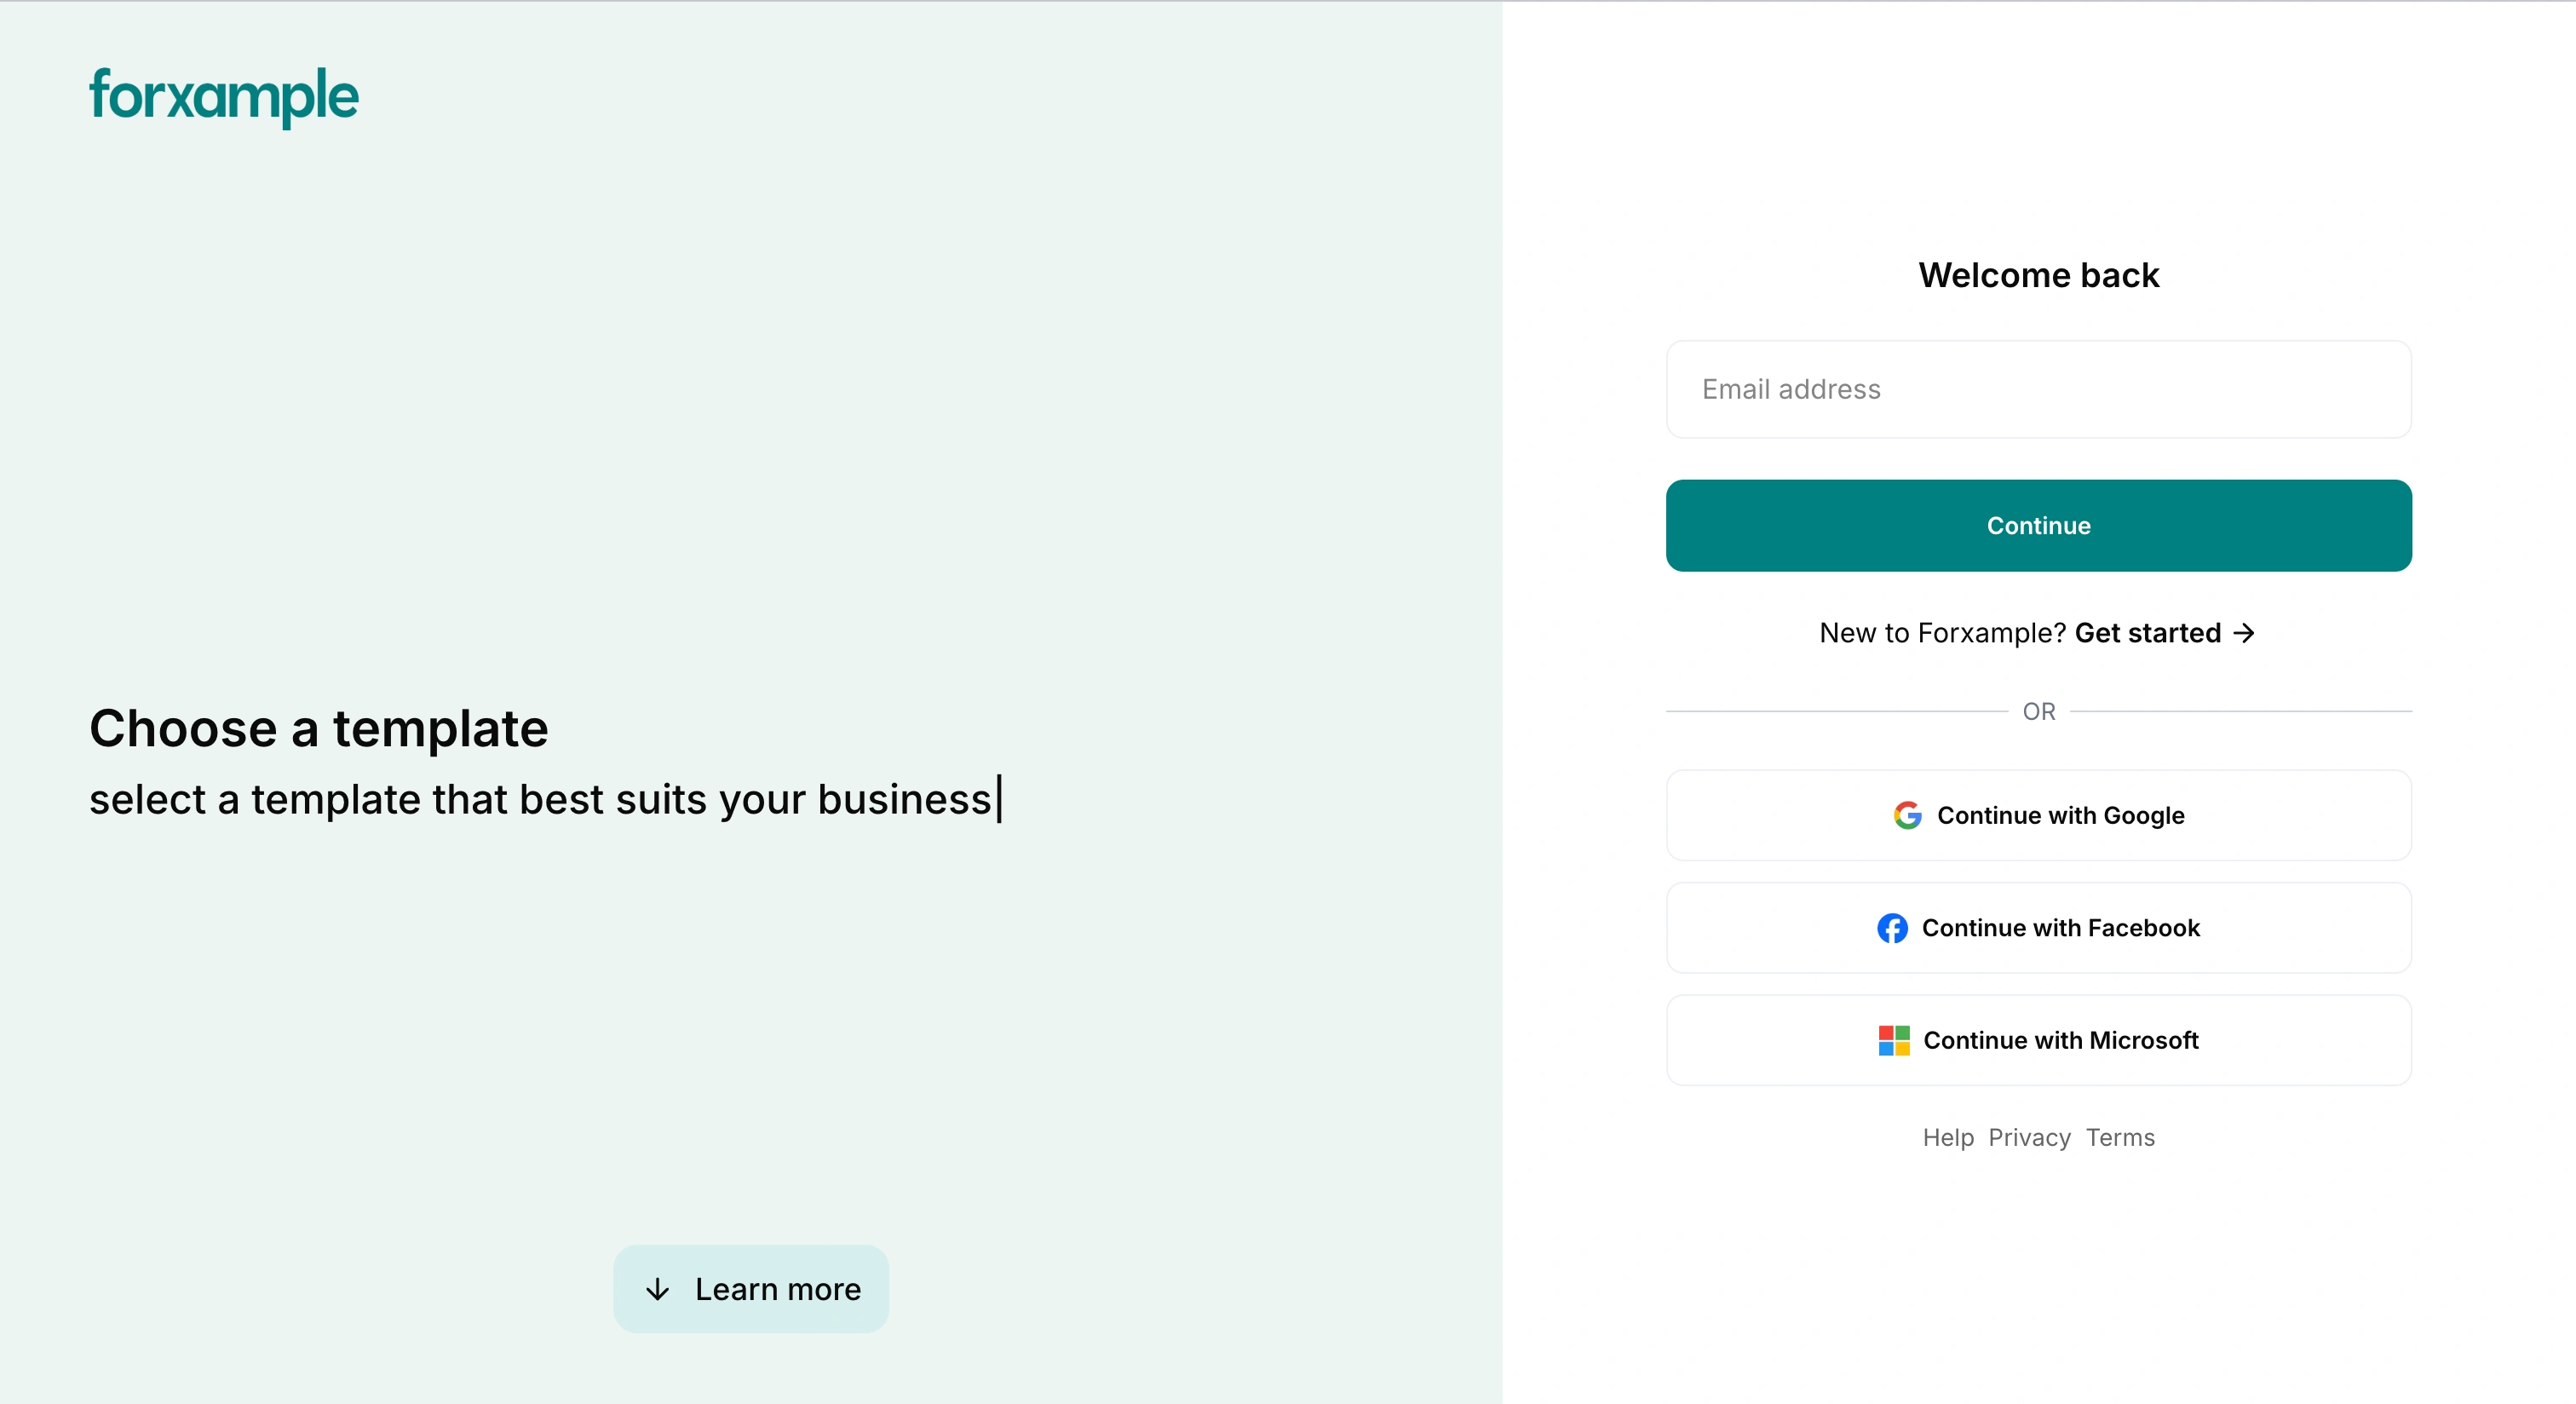Screen dimensions: 2576x1404
Task: Click the down arrow in Learn more
Action: click(657, 1289)
